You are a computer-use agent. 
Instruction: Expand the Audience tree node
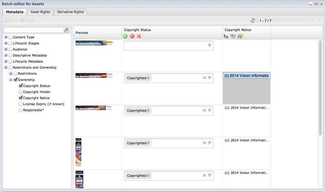coord(6,49)
